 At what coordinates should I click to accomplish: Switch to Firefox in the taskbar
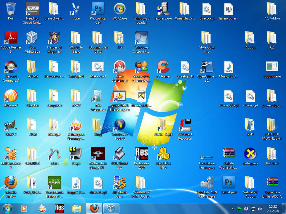[94, 208]
